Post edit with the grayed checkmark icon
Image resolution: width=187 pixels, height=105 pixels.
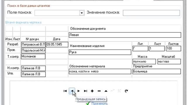click(112, 91)
